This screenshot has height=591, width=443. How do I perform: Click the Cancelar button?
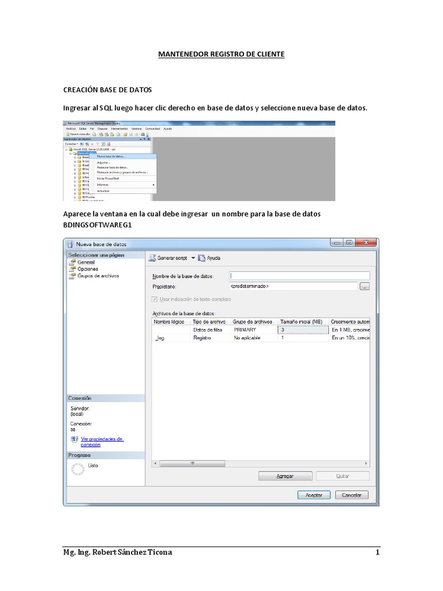[x=352, y=495]
